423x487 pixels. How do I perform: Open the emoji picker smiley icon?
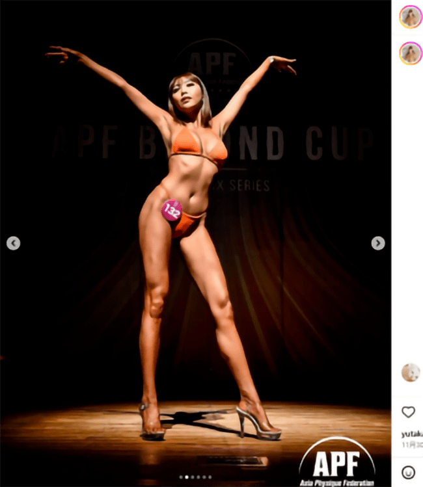[x=409, y=472]
